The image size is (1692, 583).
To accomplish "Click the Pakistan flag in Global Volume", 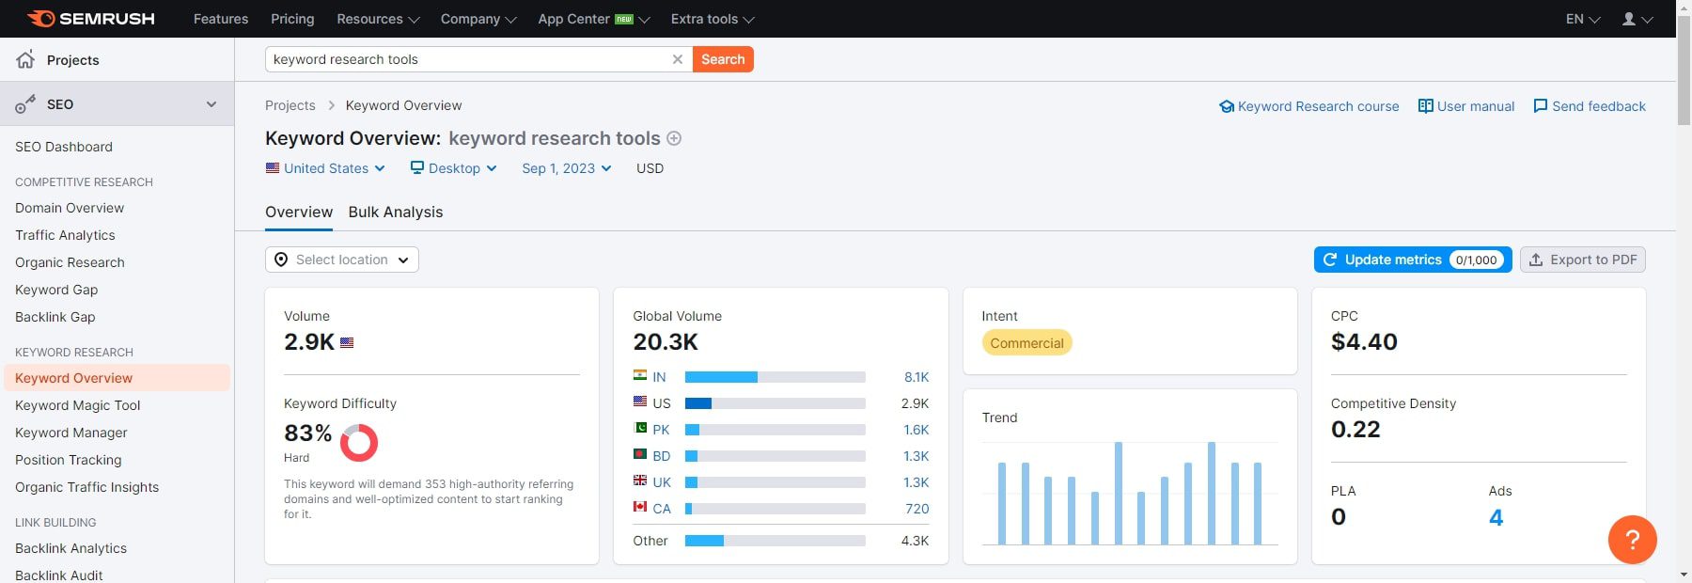I will 640,428.
